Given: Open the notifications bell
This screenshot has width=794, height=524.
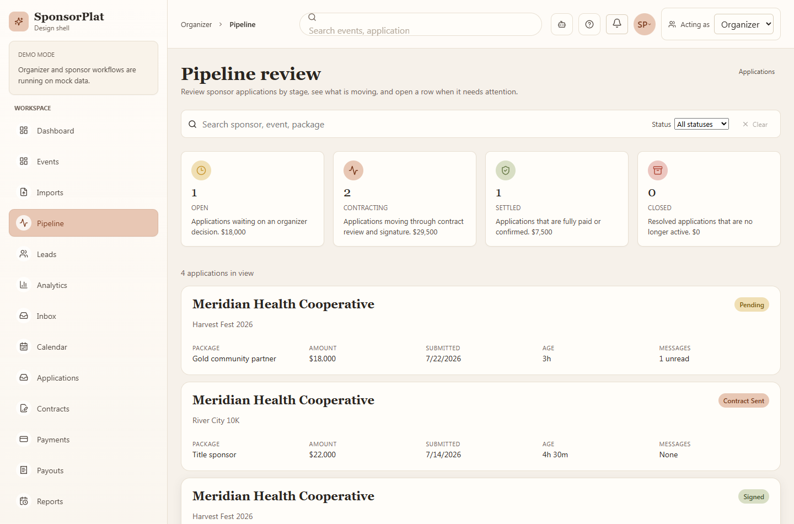Looking at the screenshot, I should click(x=617, y=24).
